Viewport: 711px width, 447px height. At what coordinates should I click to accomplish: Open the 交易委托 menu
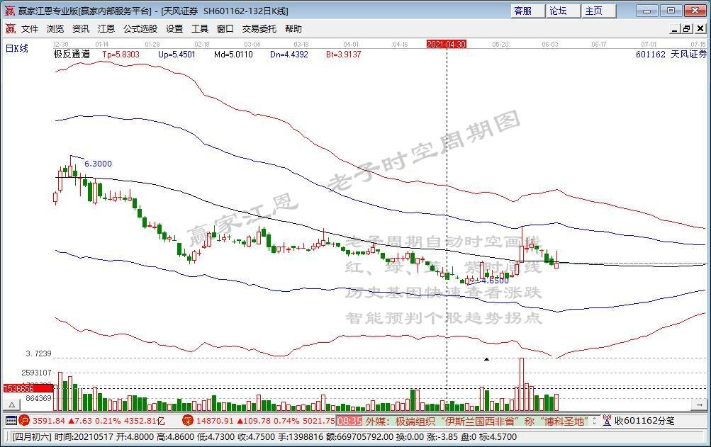click(x=259, y=29)
